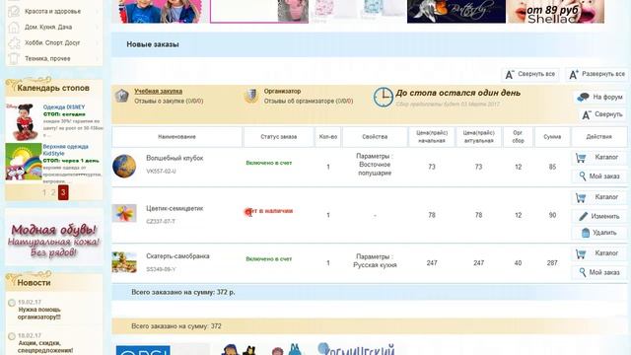Click the Новые заказы heading
Screen dimensions: 631x355
point(153,44)
